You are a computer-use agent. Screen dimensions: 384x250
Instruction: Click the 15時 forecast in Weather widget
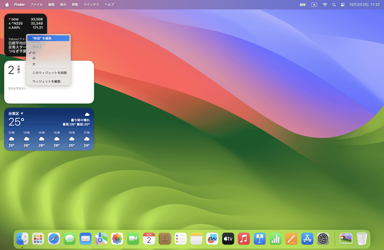(x=57, y=139)
